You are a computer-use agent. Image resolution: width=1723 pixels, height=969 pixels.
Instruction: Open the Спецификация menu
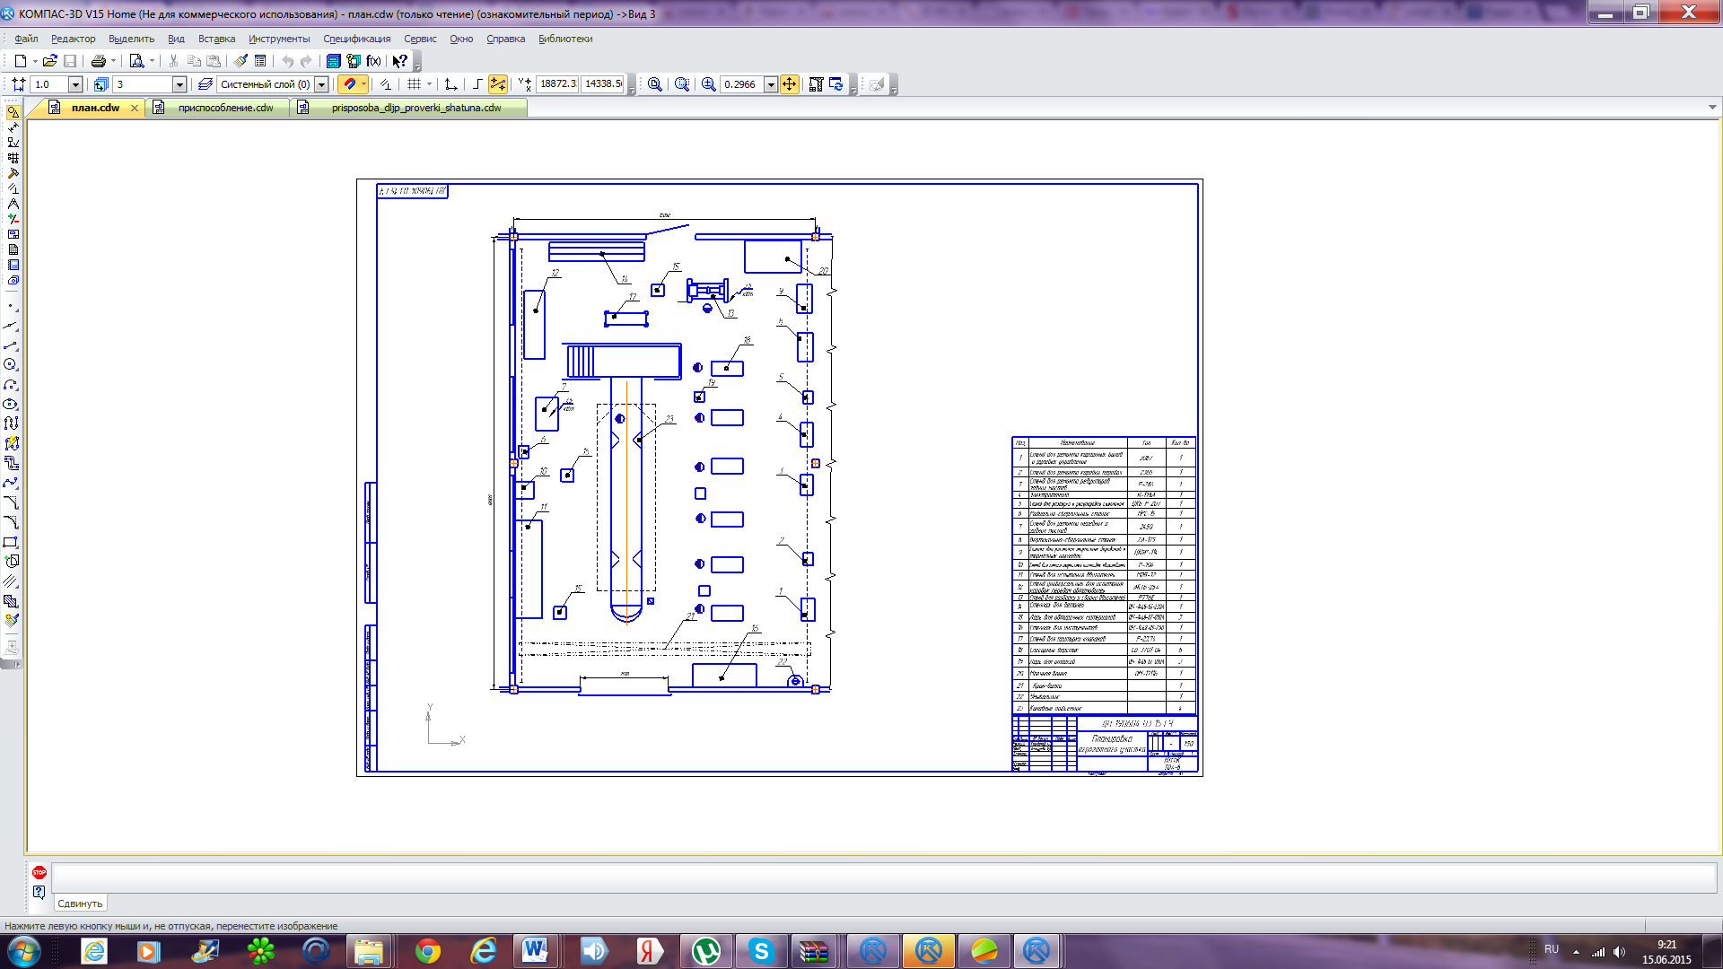coord(356,39)
